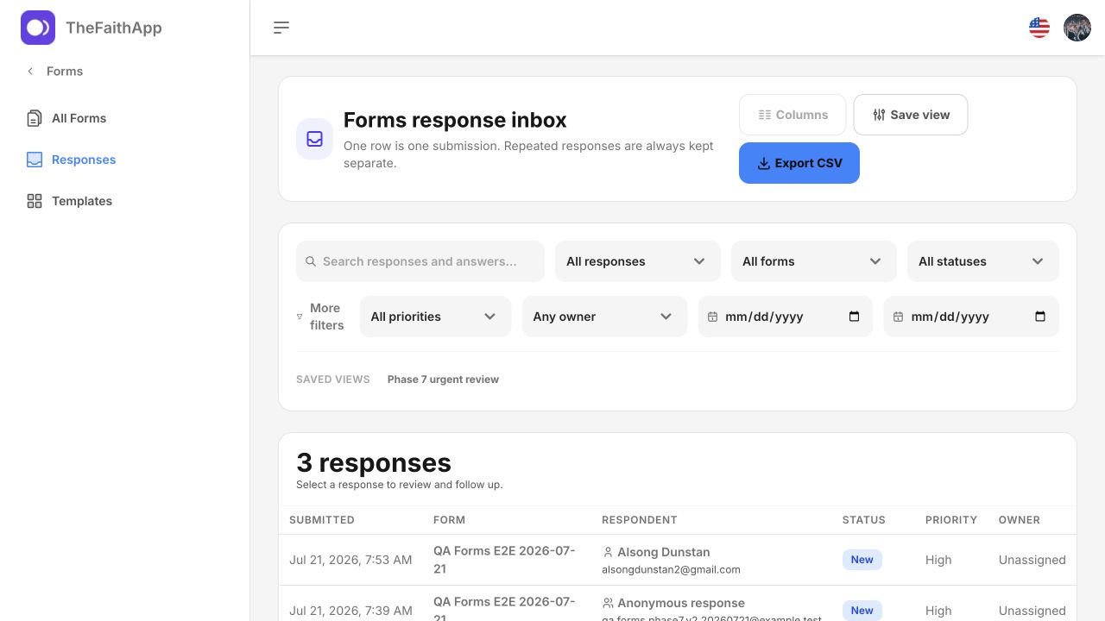Select respondent Alsong Dunstan
Viewport: 1105px width, 621px height.
664,552
